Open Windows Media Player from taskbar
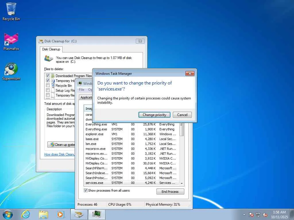Screen dimensions: 294x220 click(61, 214)
